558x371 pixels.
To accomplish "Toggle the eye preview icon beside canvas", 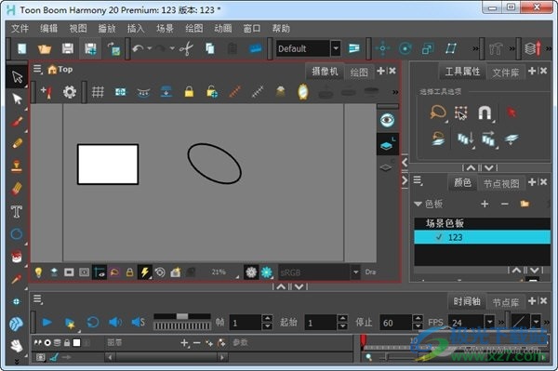I will [x=387, y=120].
